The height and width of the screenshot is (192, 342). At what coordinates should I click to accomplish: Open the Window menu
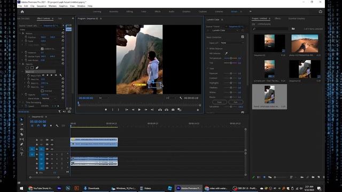click(x=81, y=6)
